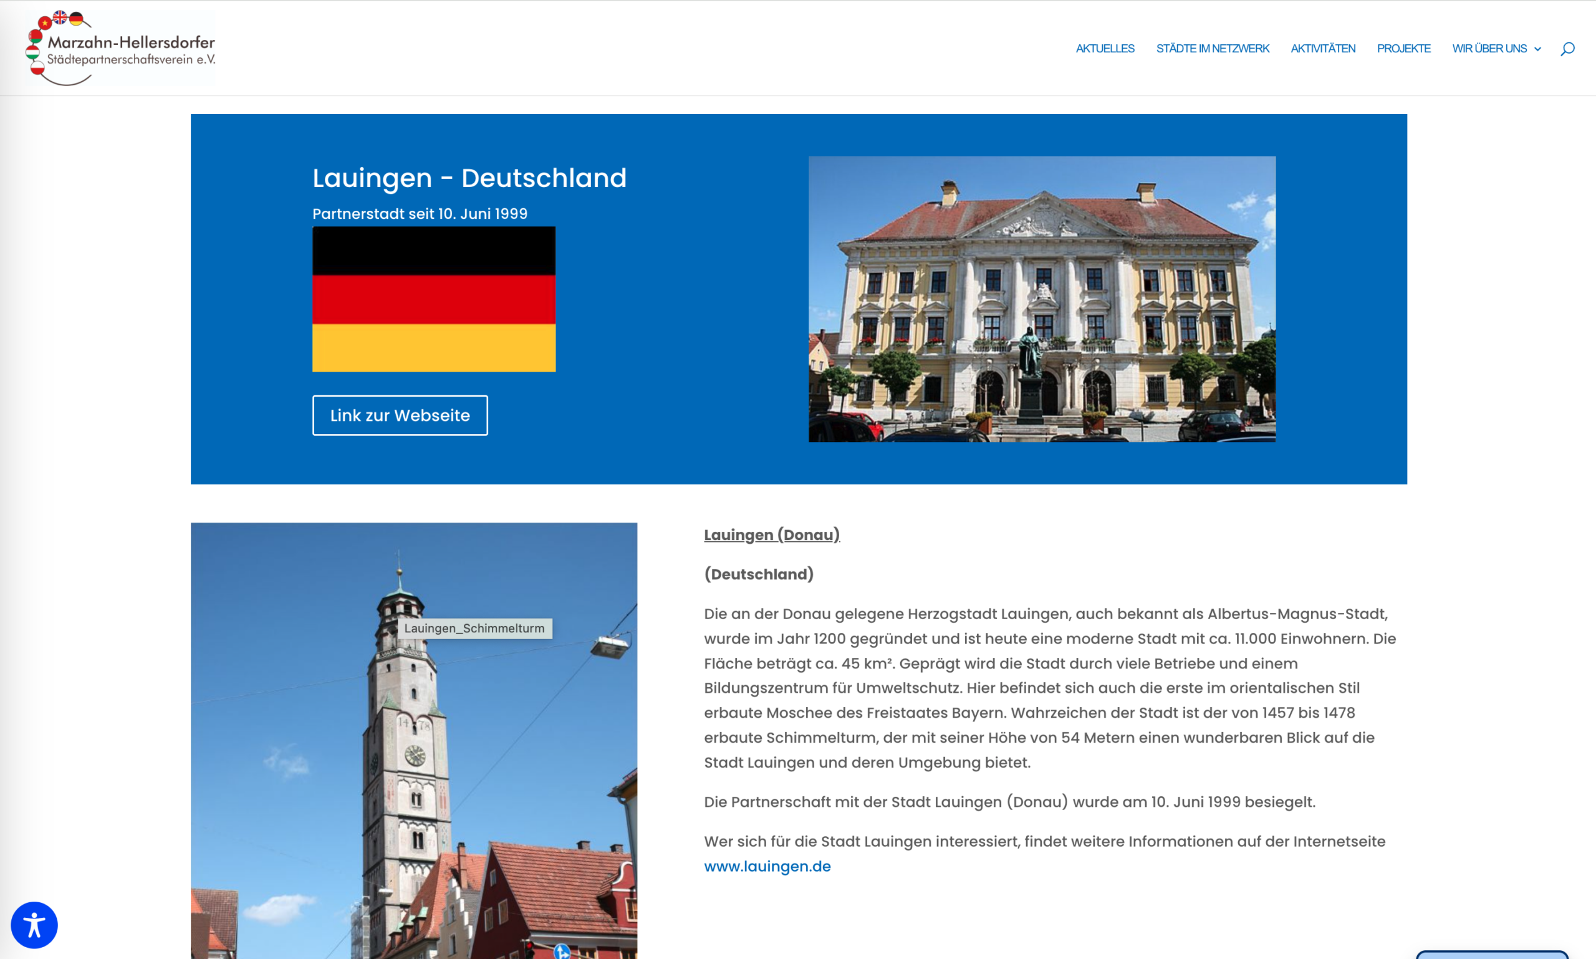Expand the WIR ÜBER UNS chevron
Screen dimensions: 1596x959
(1538, 49)
